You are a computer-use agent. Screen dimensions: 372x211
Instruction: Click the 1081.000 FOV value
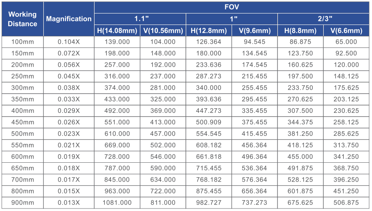point(117,202)
